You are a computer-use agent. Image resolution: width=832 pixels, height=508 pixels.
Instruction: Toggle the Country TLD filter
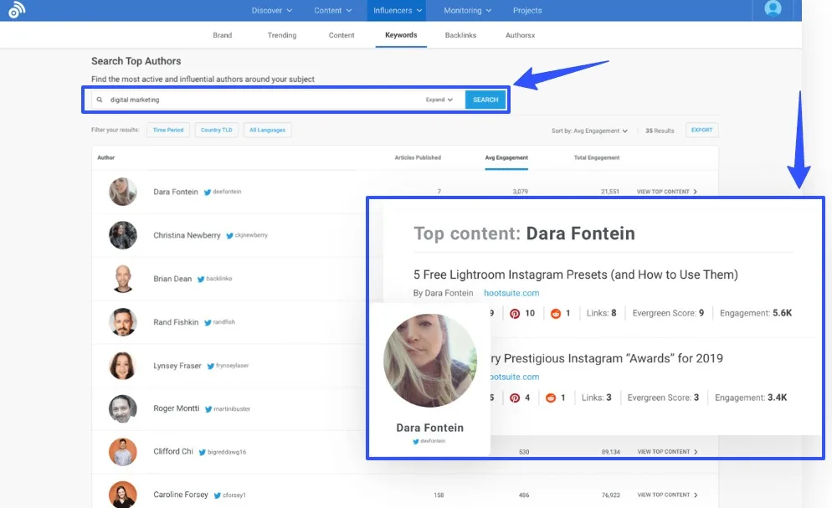click(217, 130)
